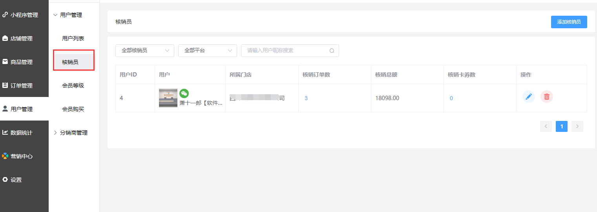597x212 pixels.
Task: Click the user avatar thumbnail
Action: point(168,98)
